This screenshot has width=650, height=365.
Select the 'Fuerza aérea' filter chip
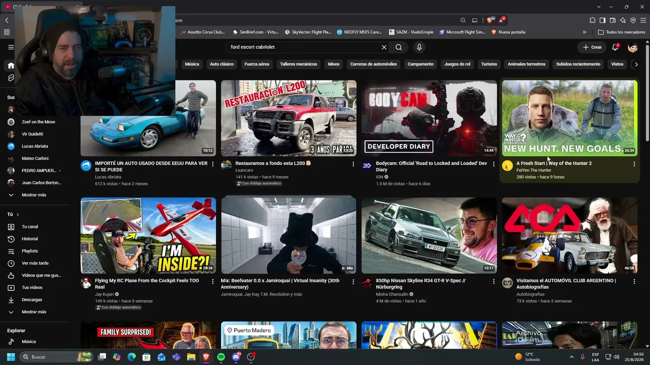coord(257,64)
